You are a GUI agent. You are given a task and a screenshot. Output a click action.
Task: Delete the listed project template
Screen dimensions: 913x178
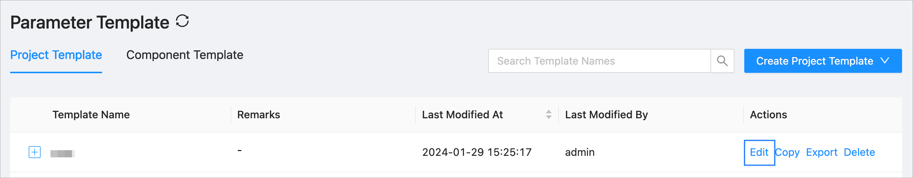click(859, 152)
